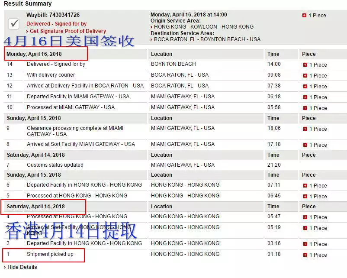
Task: Click the Piece column header in the April 16 section
Action: point(309,54)
